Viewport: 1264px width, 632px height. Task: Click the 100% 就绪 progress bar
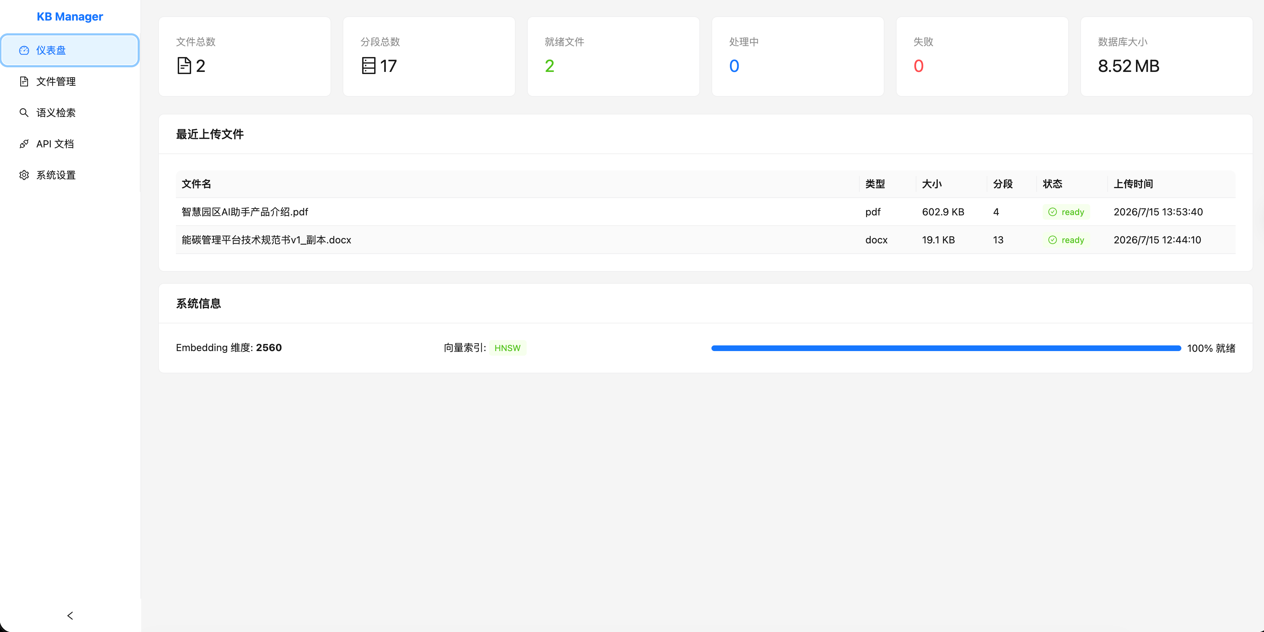(946, 348)
